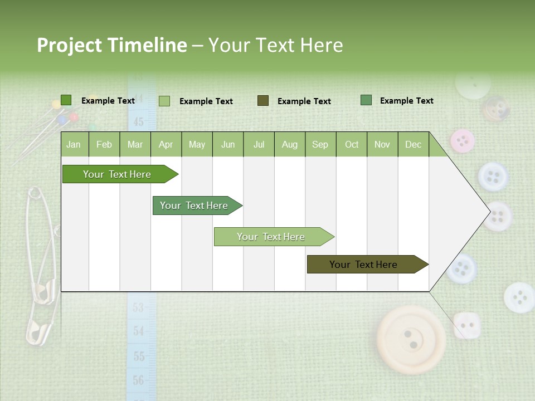Screen dimensions: 535x401
Task: Click the Dec column header
Action: [x=413, y=144]
